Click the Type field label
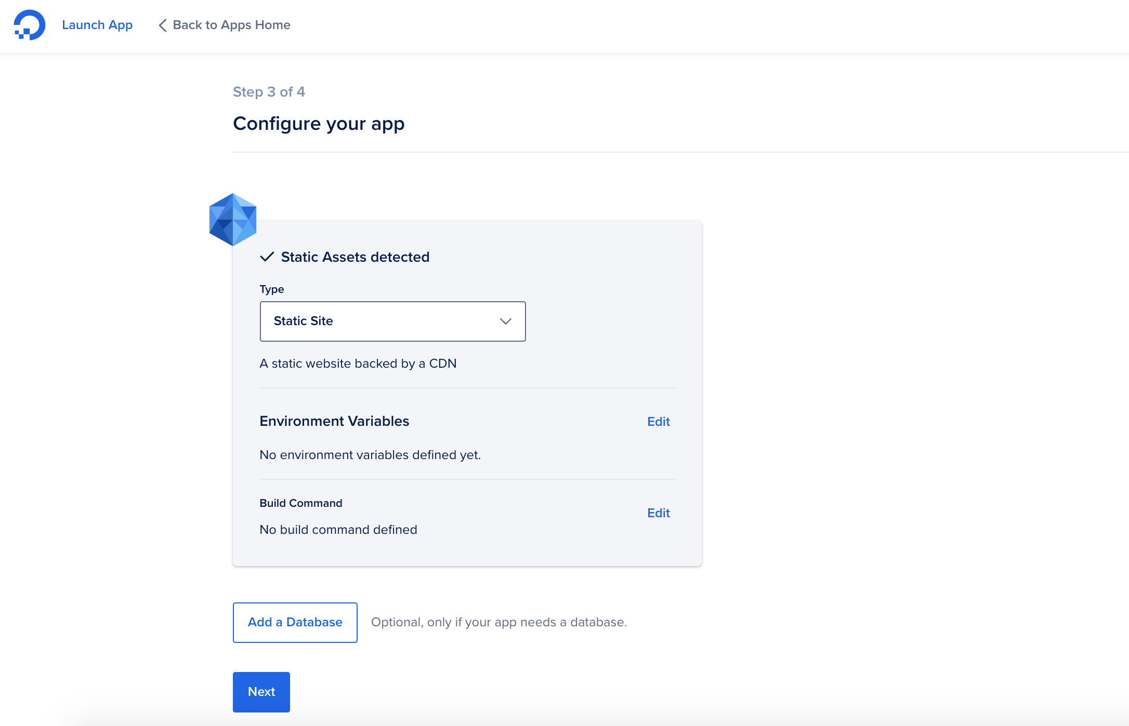Image resolution: width=1129 pixels, height=726 pixels. click(x=272, y=289)
